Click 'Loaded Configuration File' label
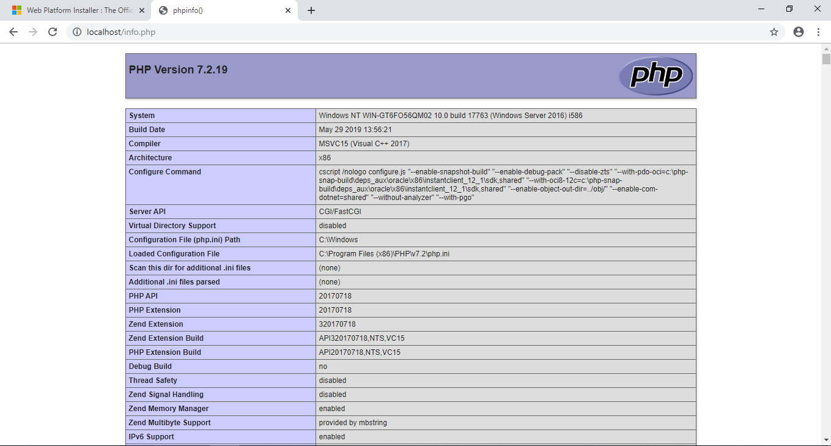 tap(174, 254)
